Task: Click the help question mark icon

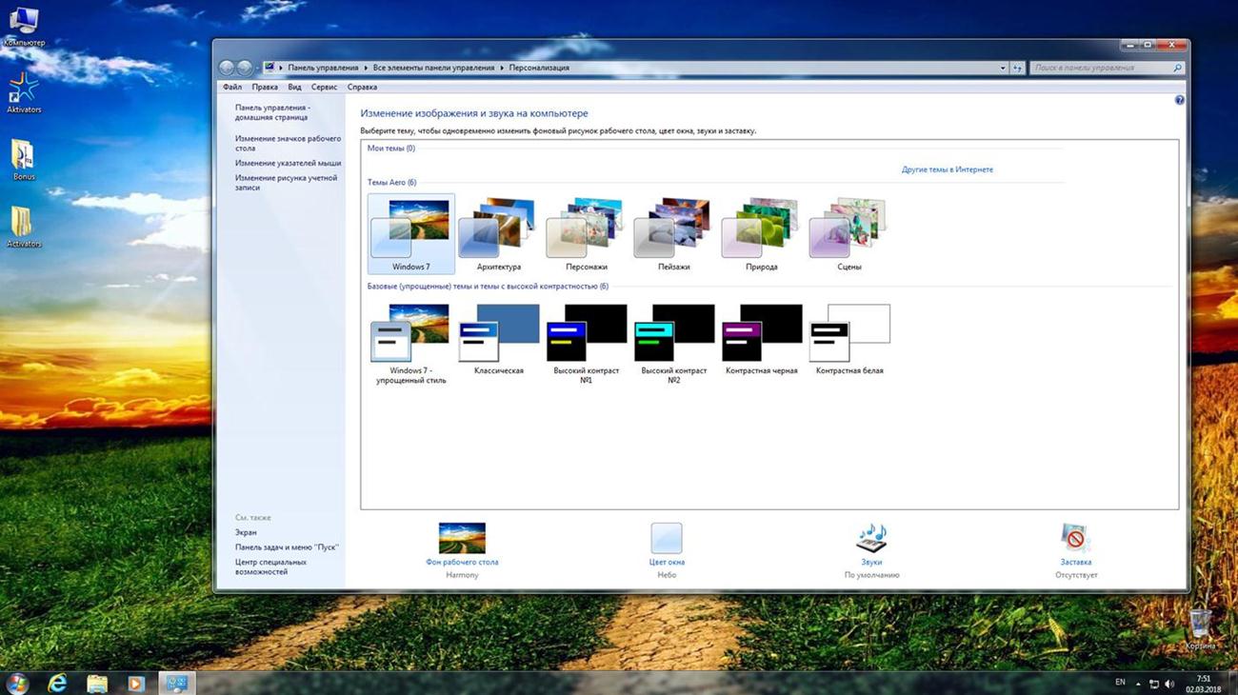Action: pyautogui.click(x=1179, y=100)
